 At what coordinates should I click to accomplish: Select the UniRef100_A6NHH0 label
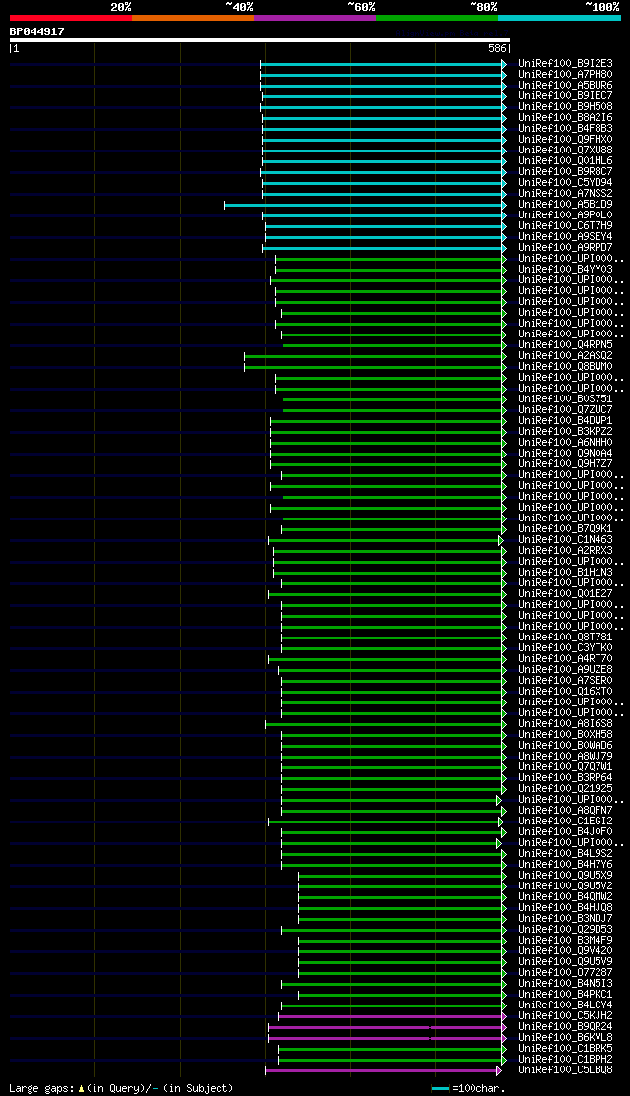pos(565,443)
